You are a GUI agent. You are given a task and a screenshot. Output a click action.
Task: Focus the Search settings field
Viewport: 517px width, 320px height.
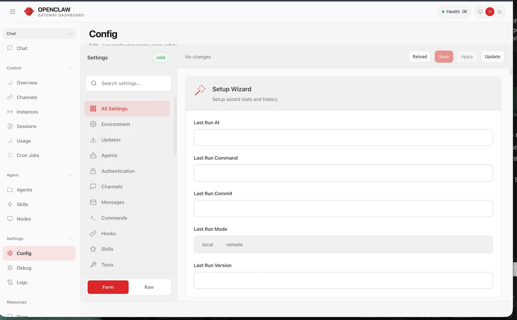[x=128, y=83]
